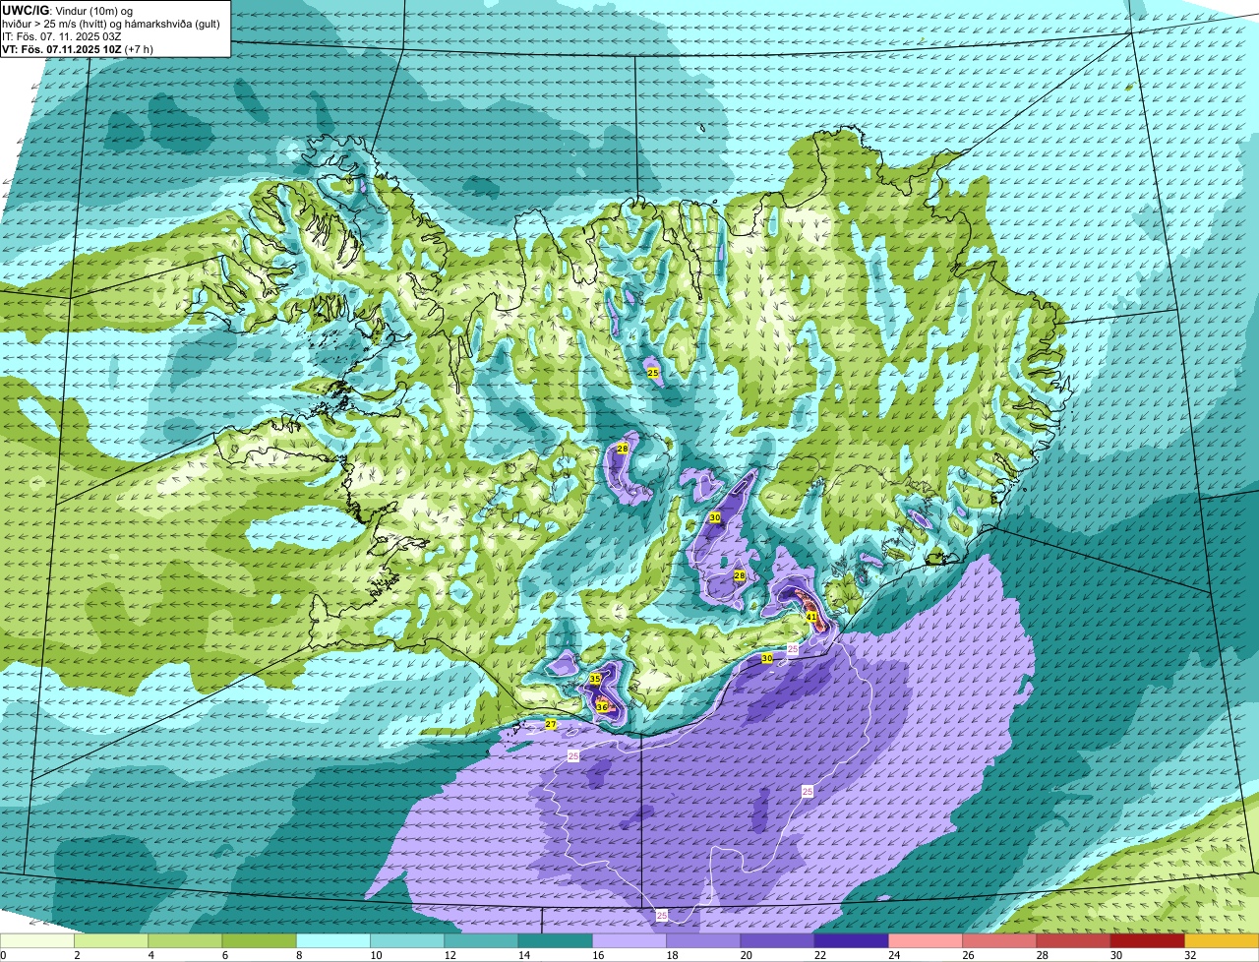1259x962 pixels.
Task: Select the 4–6 m/s green colorbar swatch
Action: (x=185, y=941)
